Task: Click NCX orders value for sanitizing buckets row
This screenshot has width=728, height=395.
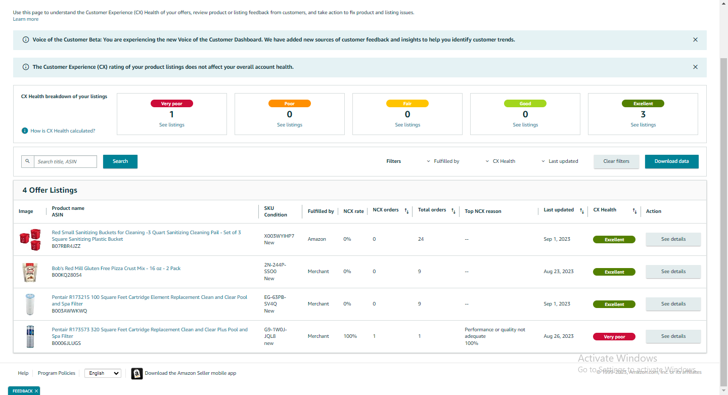Action: point(374,239)
